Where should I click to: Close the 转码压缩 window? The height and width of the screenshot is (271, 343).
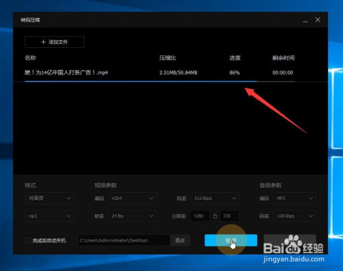pyautogui.click(x=318, y=20)
